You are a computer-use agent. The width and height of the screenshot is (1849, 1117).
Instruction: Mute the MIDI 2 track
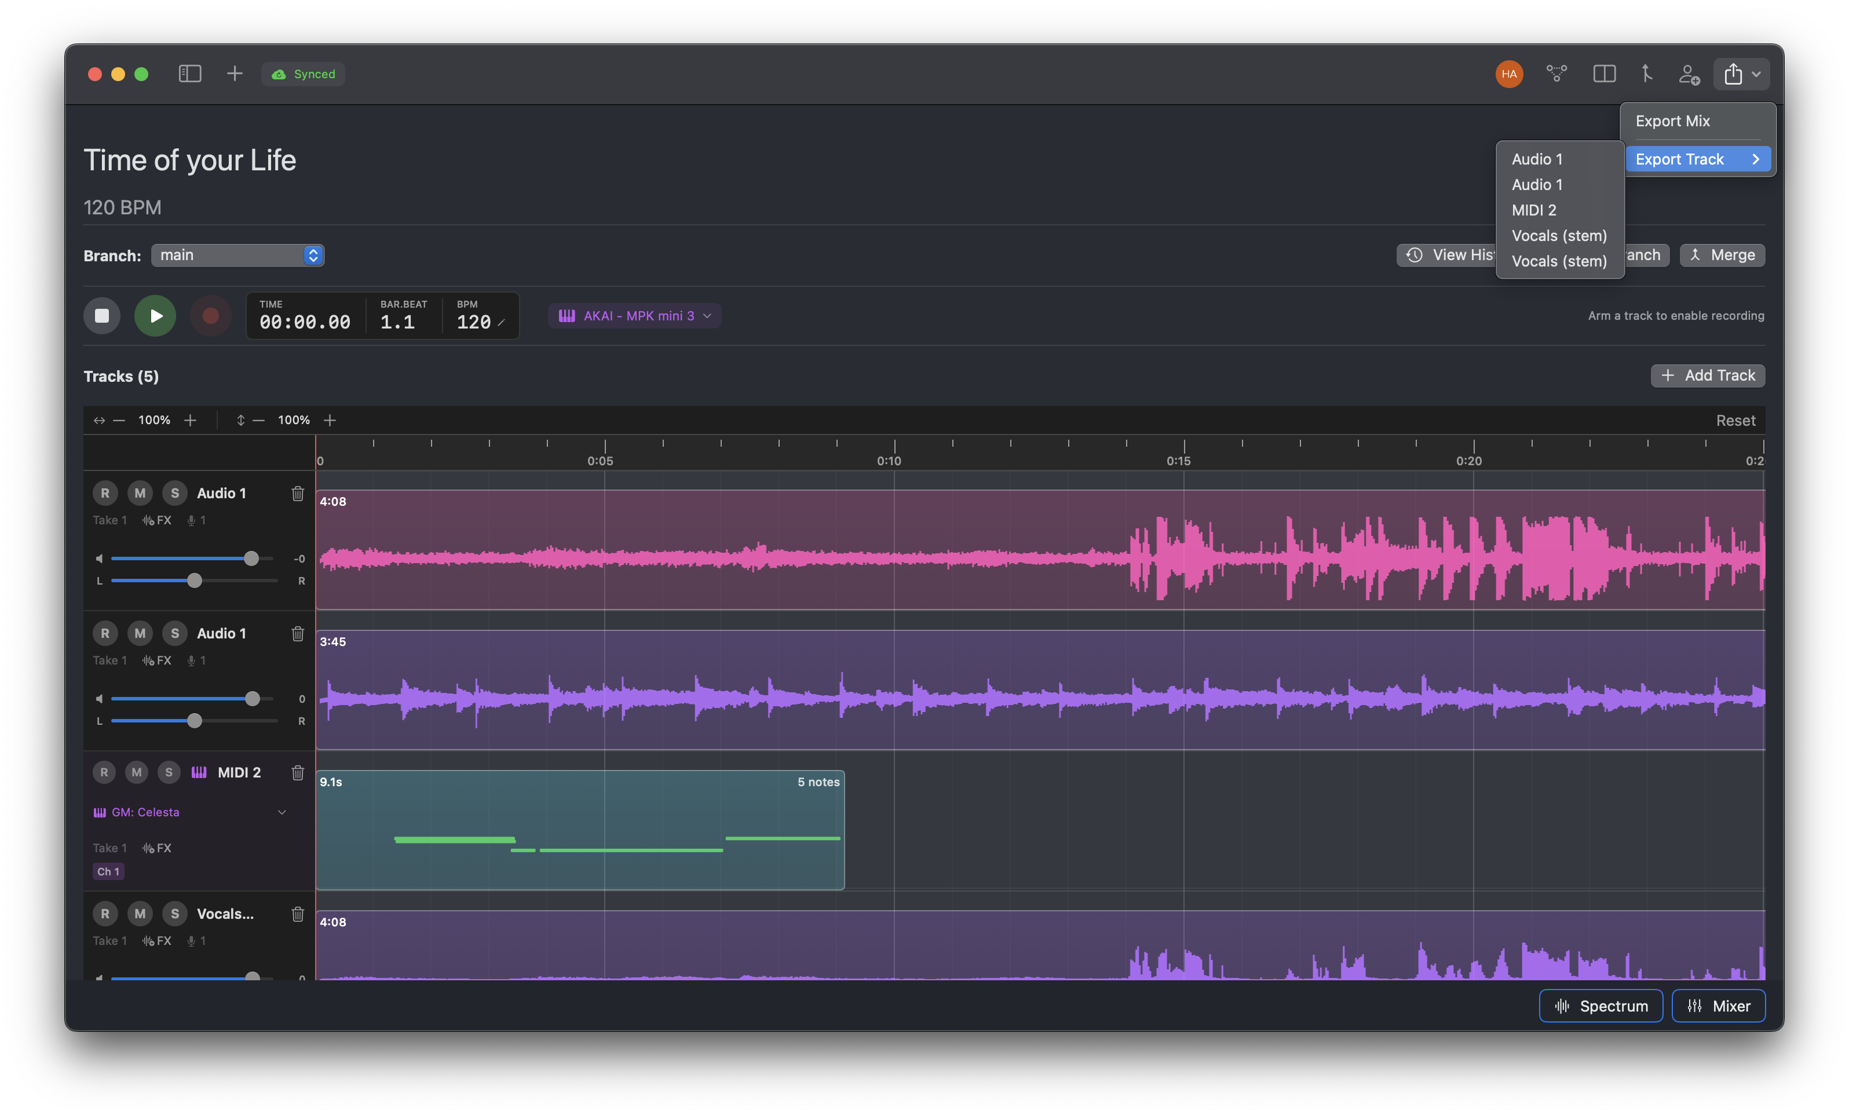pos(137,772)
